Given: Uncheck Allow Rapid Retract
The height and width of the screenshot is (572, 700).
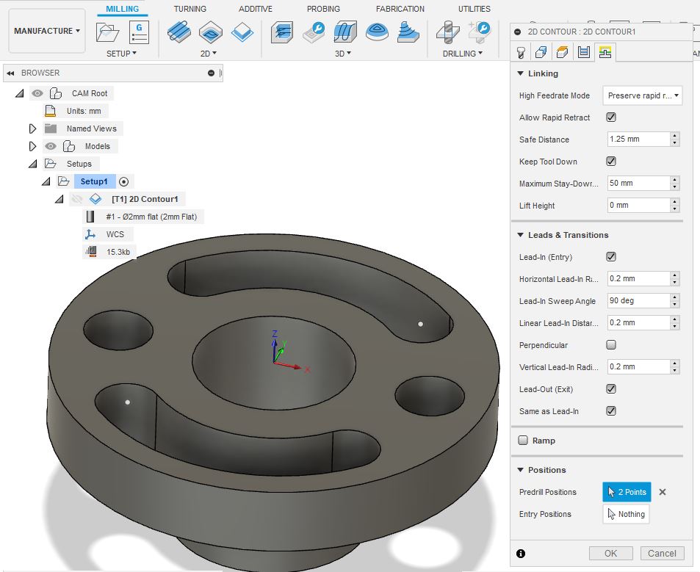Looking at the screenshot, I should [x=611, y=117].
